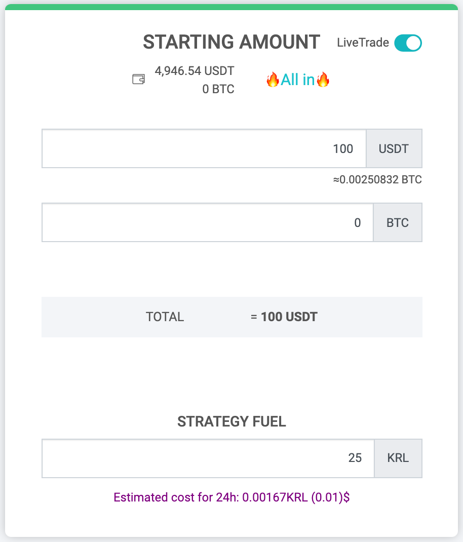Click the KRL unit label
This screenshot has width=463, height=542.
(x=398, y=458)
